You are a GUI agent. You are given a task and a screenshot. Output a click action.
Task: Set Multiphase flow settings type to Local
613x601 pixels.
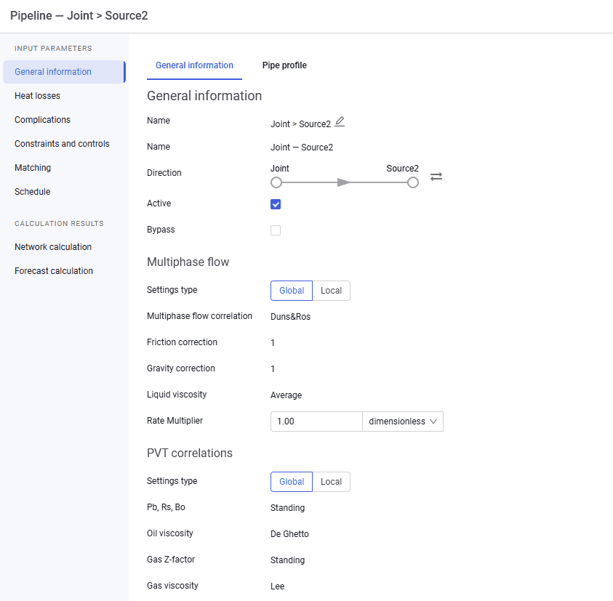331,291
